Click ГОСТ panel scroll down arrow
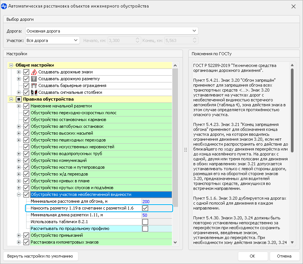 point(292,242)
